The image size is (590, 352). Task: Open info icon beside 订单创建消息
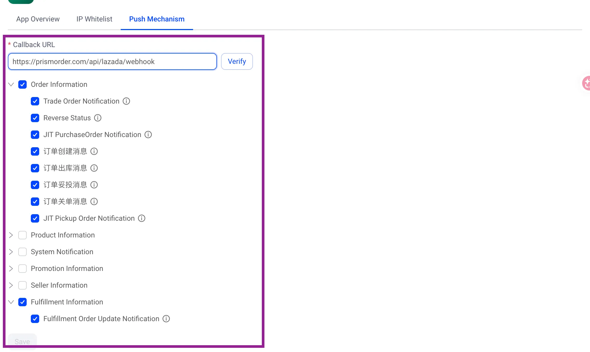point(94,151)
